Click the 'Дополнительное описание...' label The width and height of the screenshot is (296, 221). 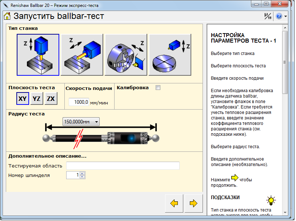[47, 156]
